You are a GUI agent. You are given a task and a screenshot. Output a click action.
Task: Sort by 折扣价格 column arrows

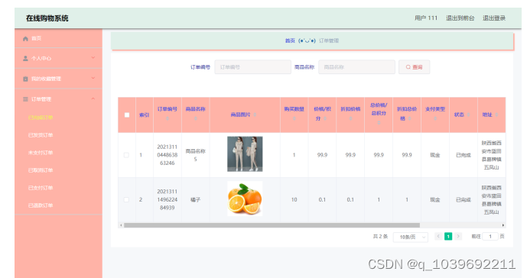click(350, 118)
